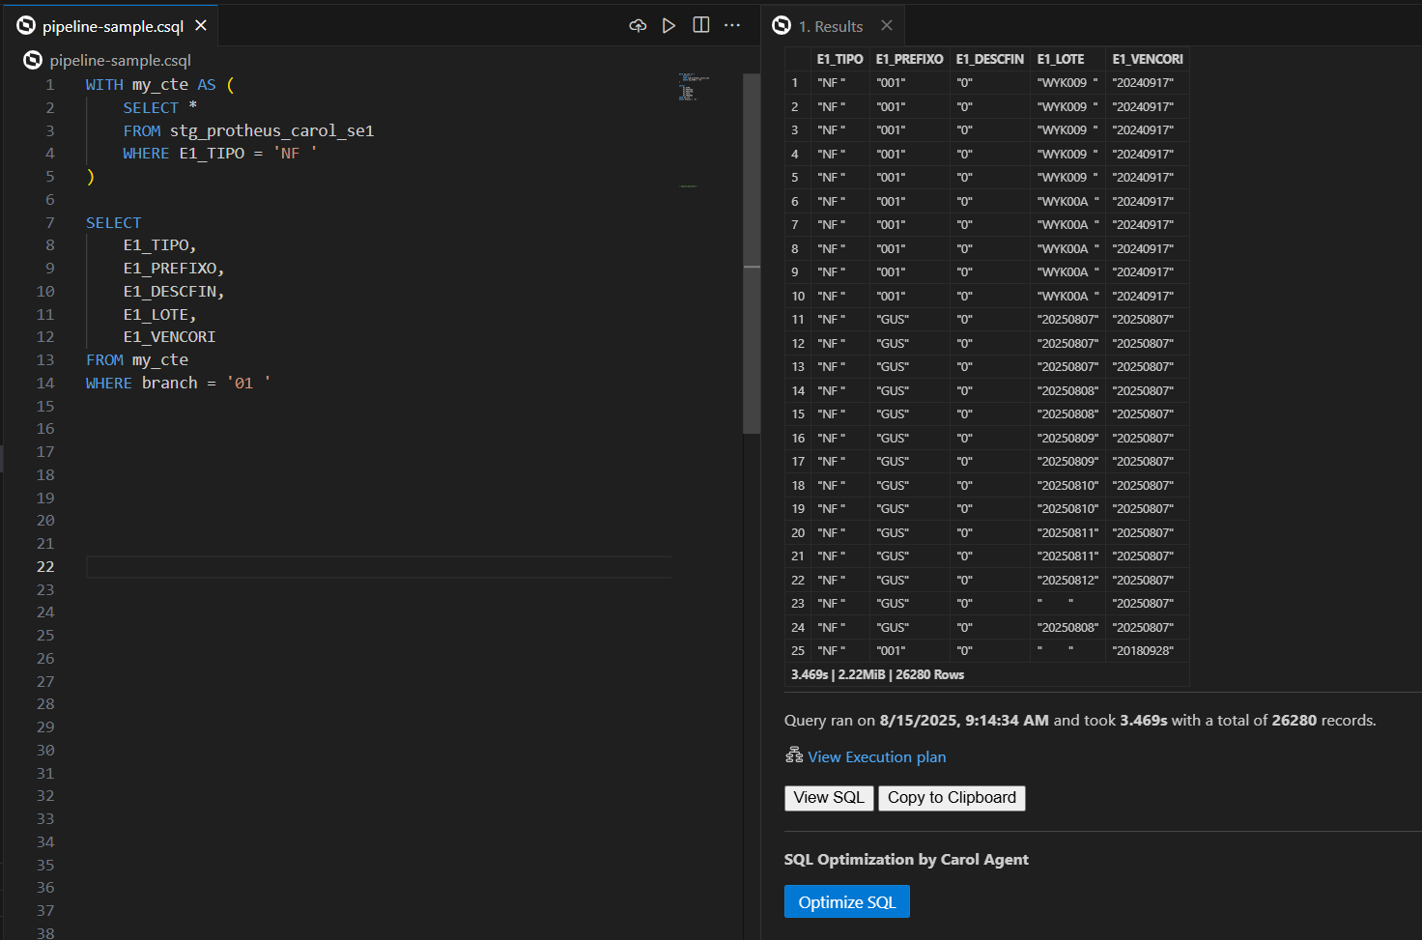
Task: Click the blank lote cell in row 23
Action: [x=1067, y=604]
